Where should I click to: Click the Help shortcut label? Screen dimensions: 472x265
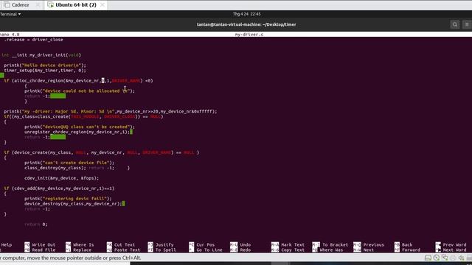tap(7, 245)
